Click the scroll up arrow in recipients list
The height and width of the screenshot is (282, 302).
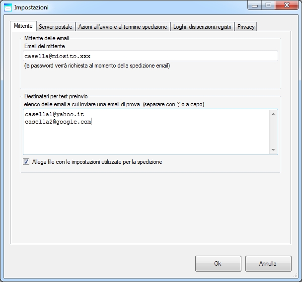[273, 114]
